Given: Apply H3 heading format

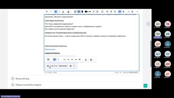Looking at the screenshot, I should (x=64, y=60).
